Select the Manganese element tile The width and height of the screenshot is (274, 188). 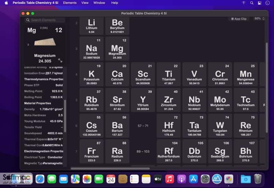tap(246, 75)
